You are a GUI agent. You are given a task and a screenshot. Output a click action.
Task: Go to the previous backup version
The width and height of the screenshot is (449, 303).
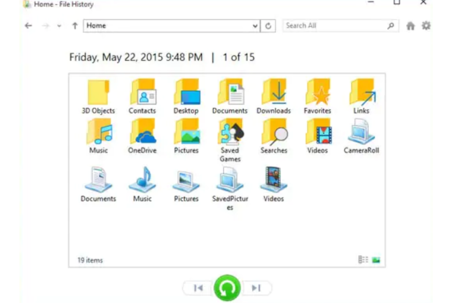point(198,288)
